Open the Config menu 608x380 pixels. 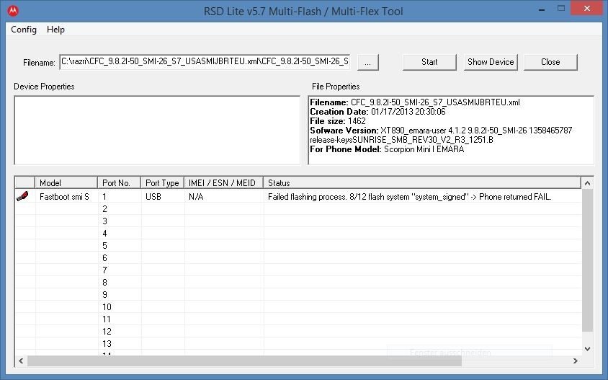point(24,30)
